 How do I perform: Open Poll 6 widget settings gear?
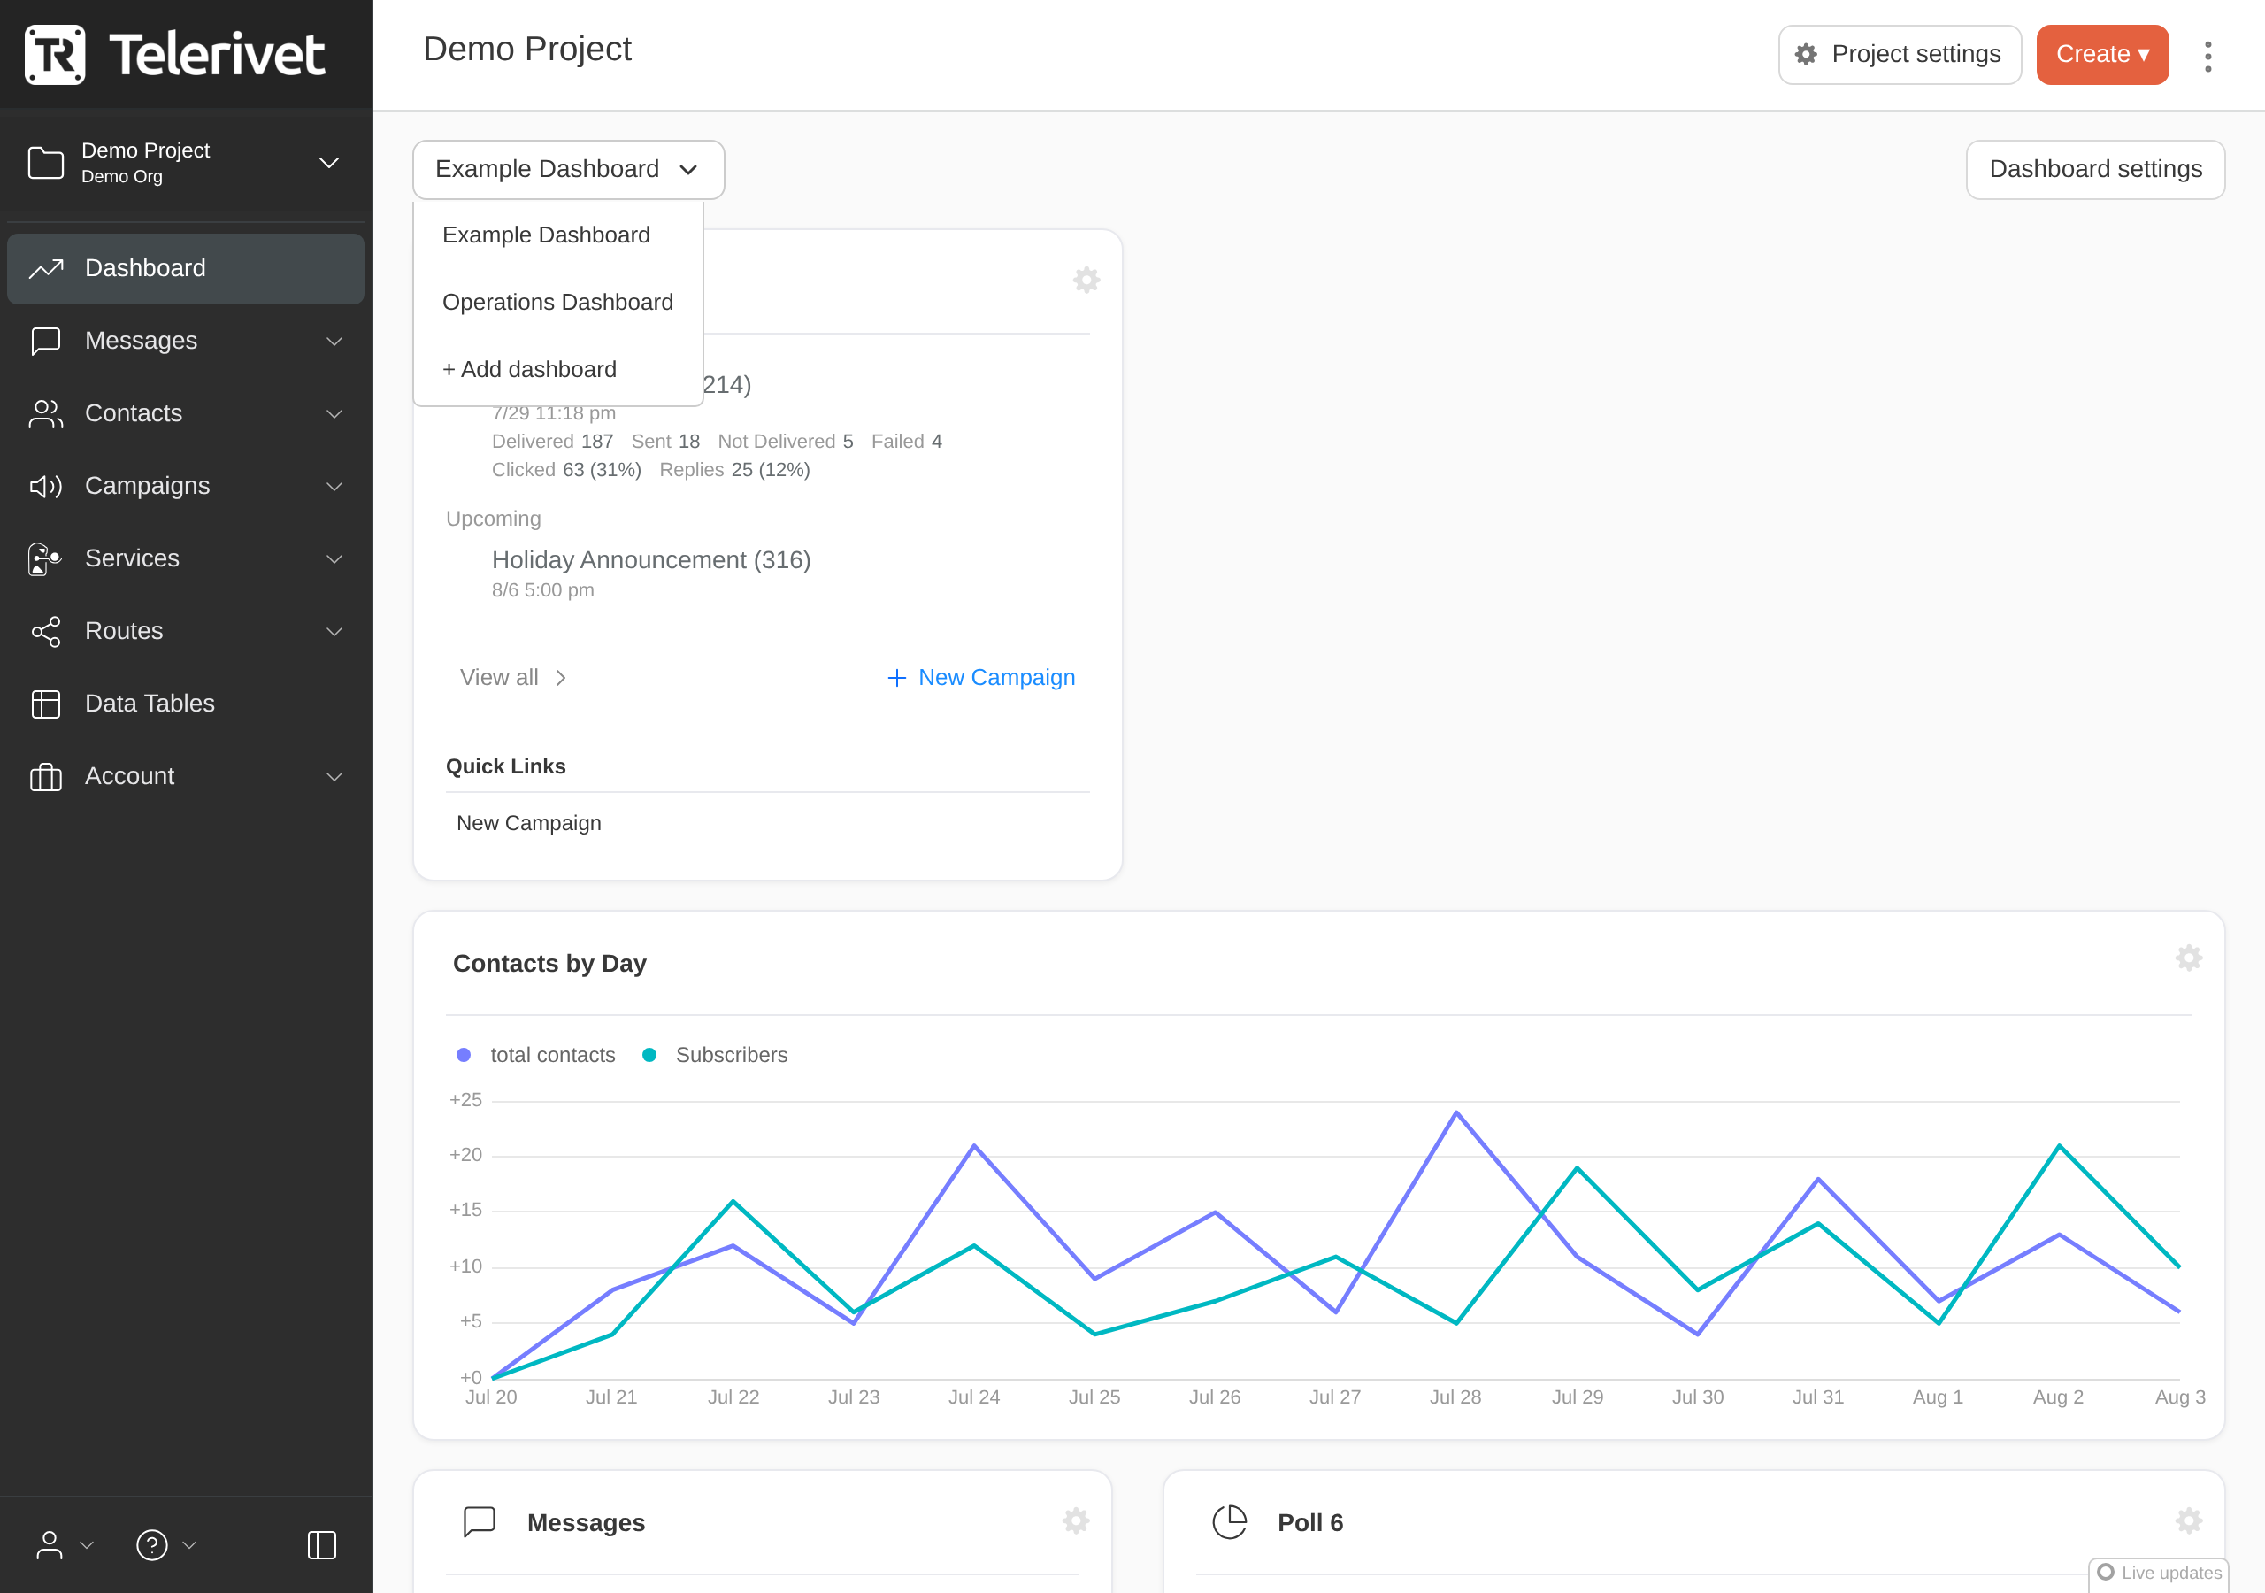pos(2189,1520)
